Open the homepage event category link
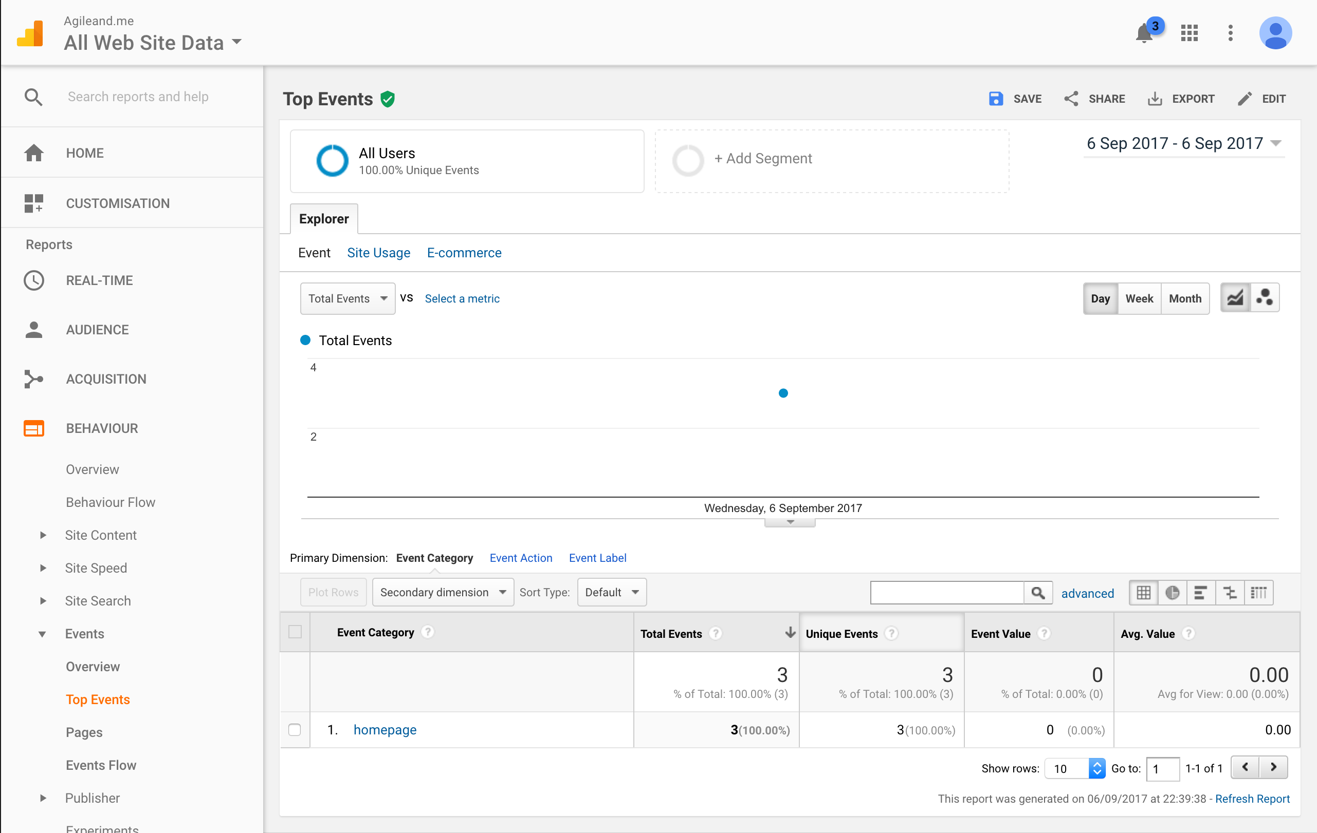This screenshot has height=833, width=1317. [x=385, y=730]
